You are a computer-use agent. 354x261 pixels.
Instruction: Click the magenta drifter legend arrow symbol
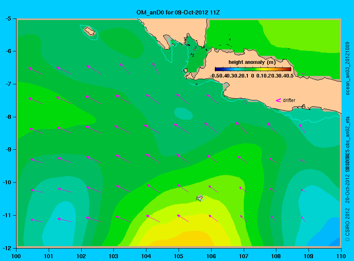278,100
